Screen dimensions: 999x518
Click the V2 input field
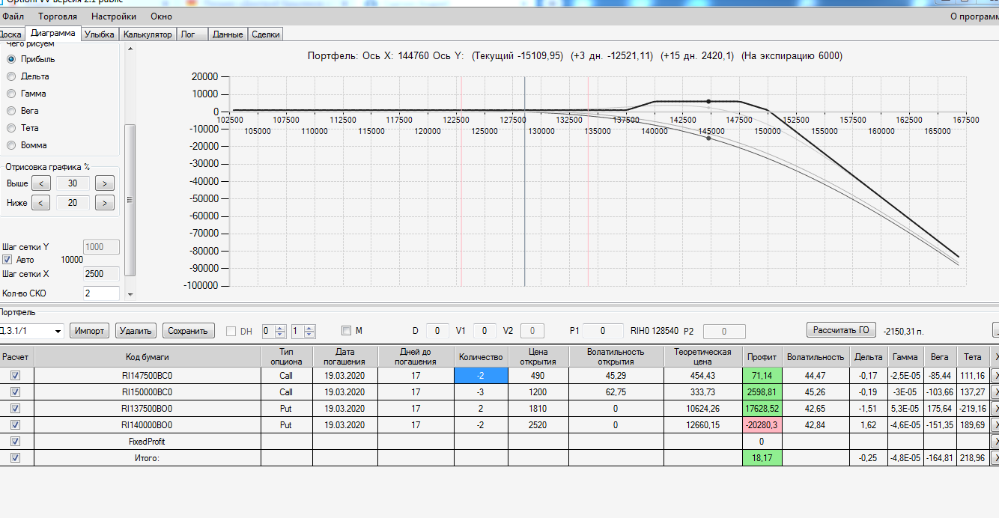tap(533, 331)
